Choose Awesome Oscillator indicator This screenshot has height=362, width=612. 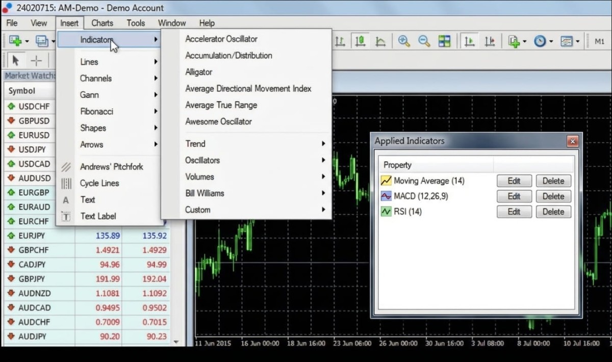(219, 121)
